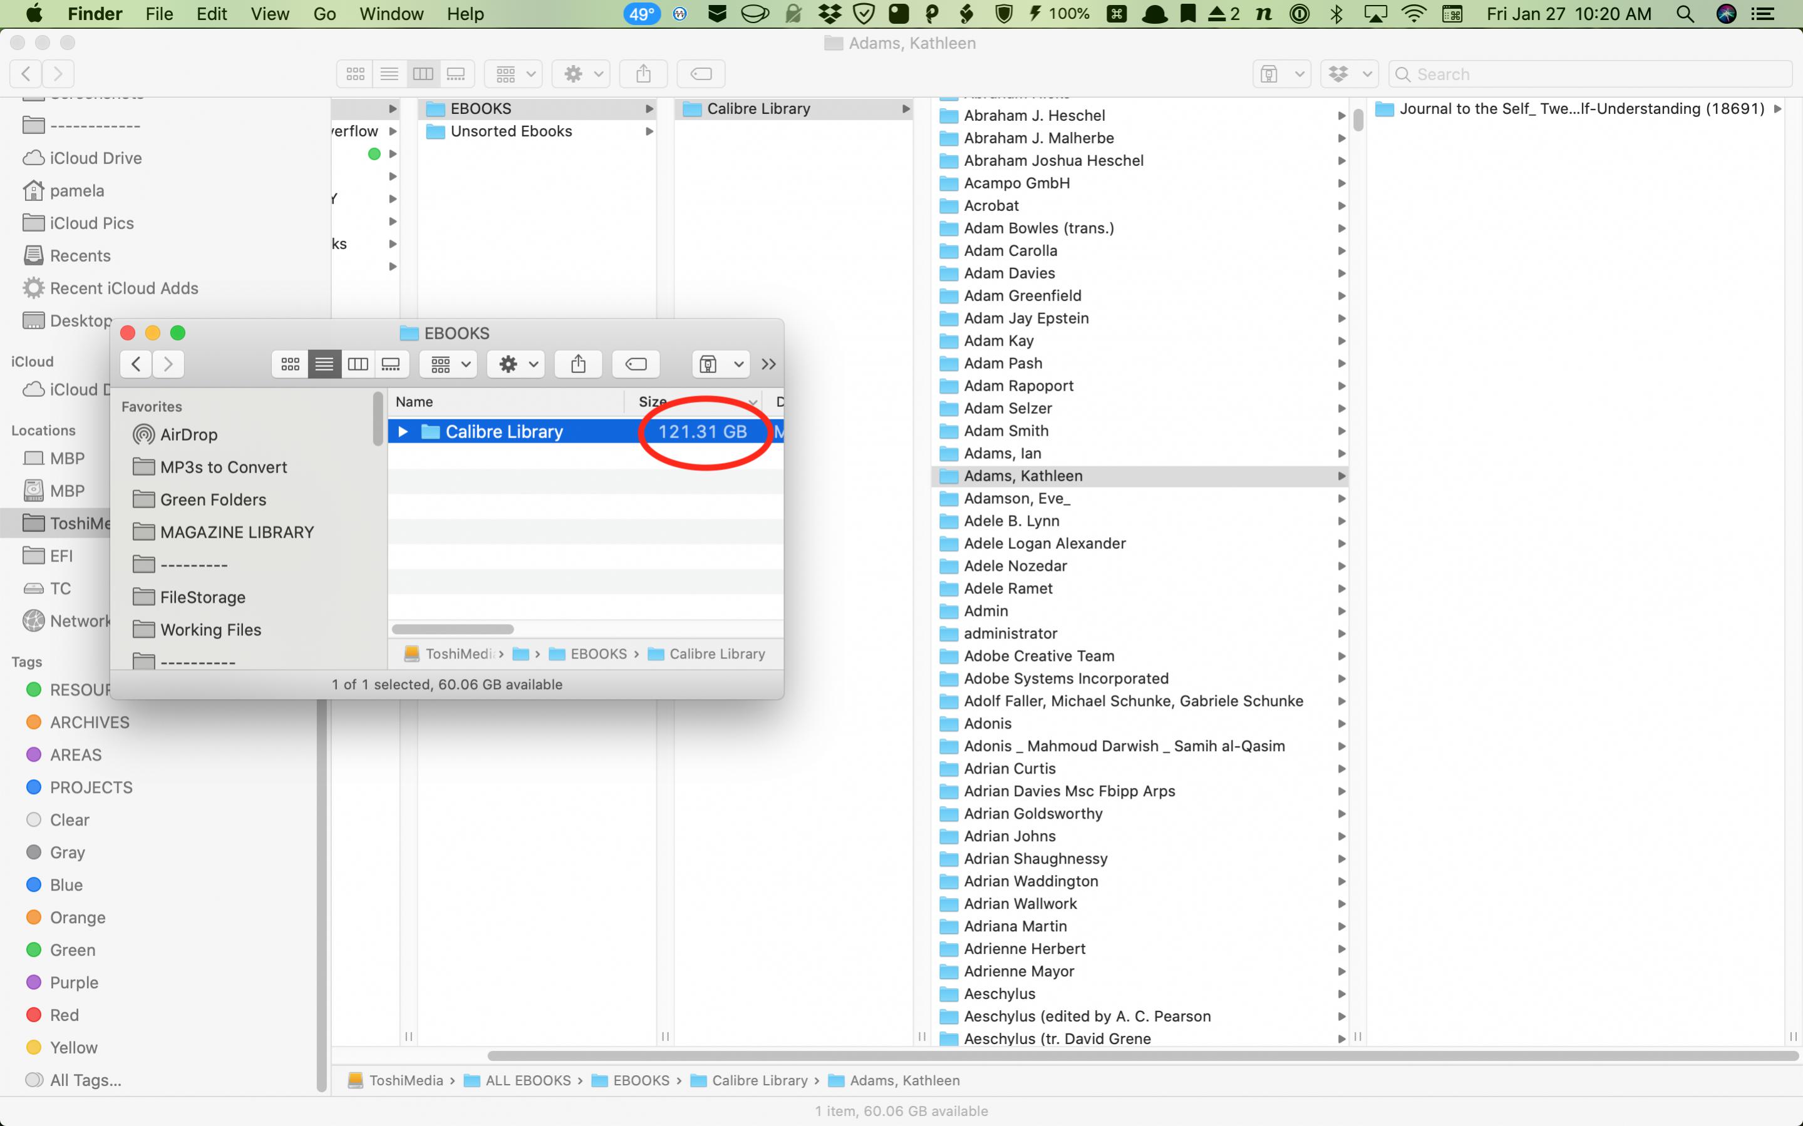This screenshot has height=1126, width=1803.
Task: Switch background window to list view
Action: click(x=389, y=74)
